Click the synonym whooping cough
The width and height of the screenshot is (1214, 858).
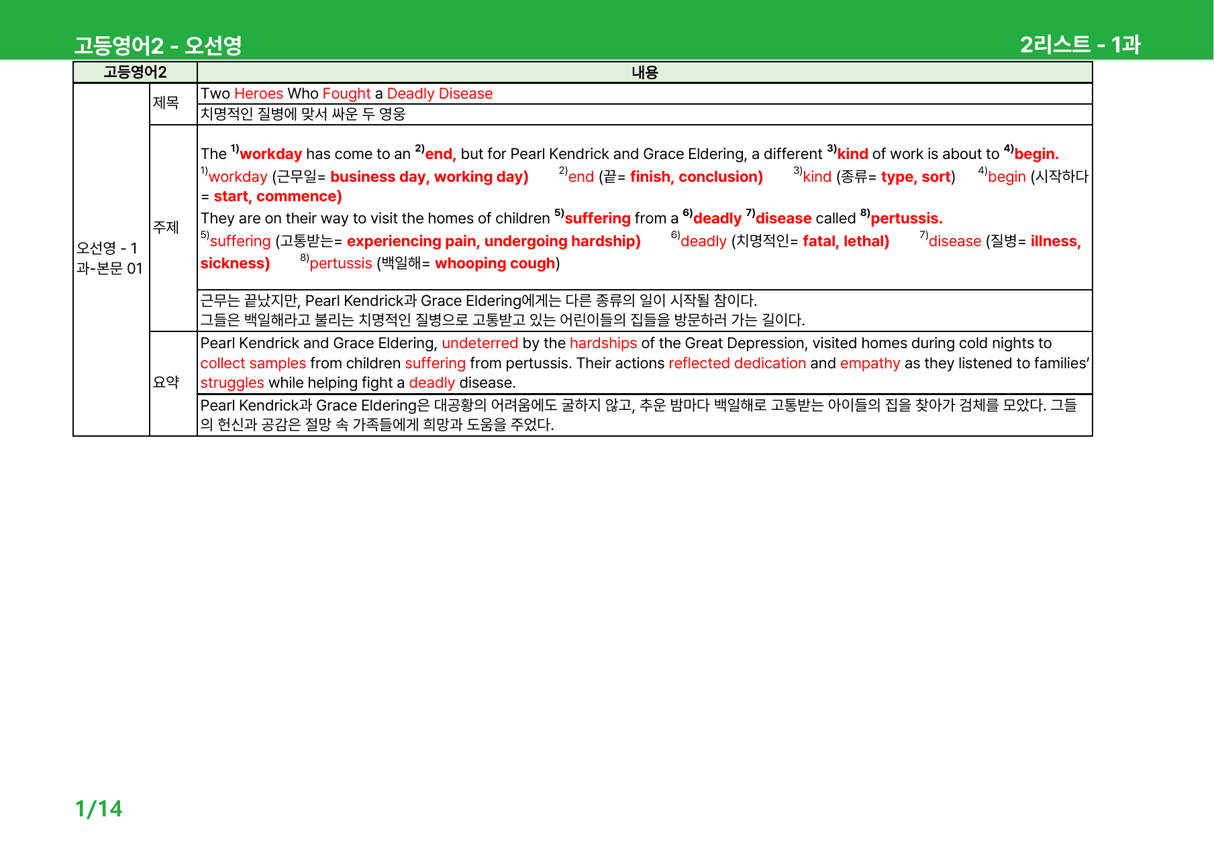(x=495, y=264)
